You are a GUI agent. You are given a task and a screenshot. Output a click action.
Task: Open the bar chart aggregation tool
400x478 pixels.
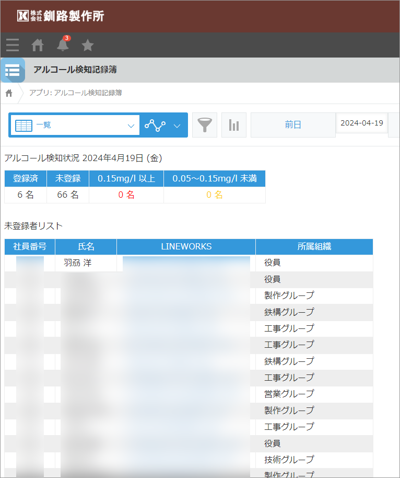(x=234, y=125)
